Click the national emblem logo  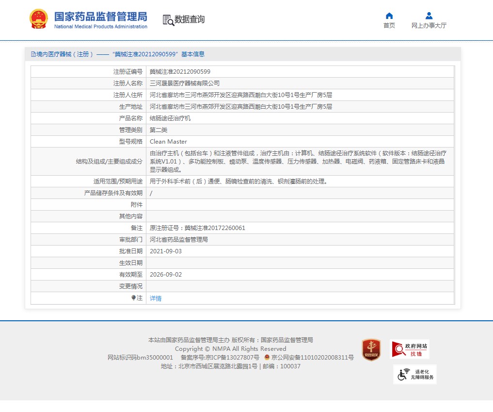(39, 19)
